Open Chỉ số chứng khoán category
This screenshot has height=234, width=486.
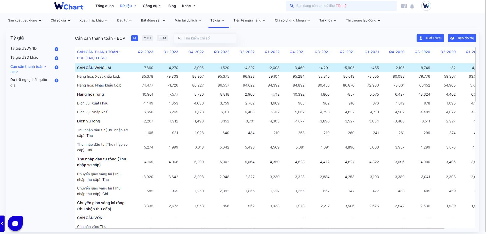292,20
